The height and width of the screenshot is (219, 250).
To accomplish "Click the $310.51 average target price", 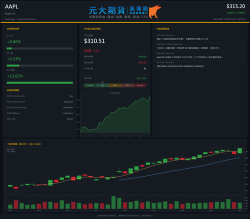I will tap(94, 41).
